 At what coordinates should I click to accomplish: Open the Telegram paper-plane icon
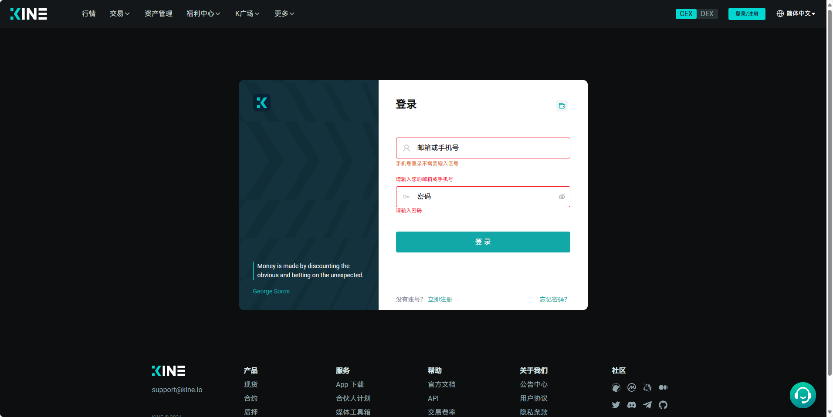point(647,405)
